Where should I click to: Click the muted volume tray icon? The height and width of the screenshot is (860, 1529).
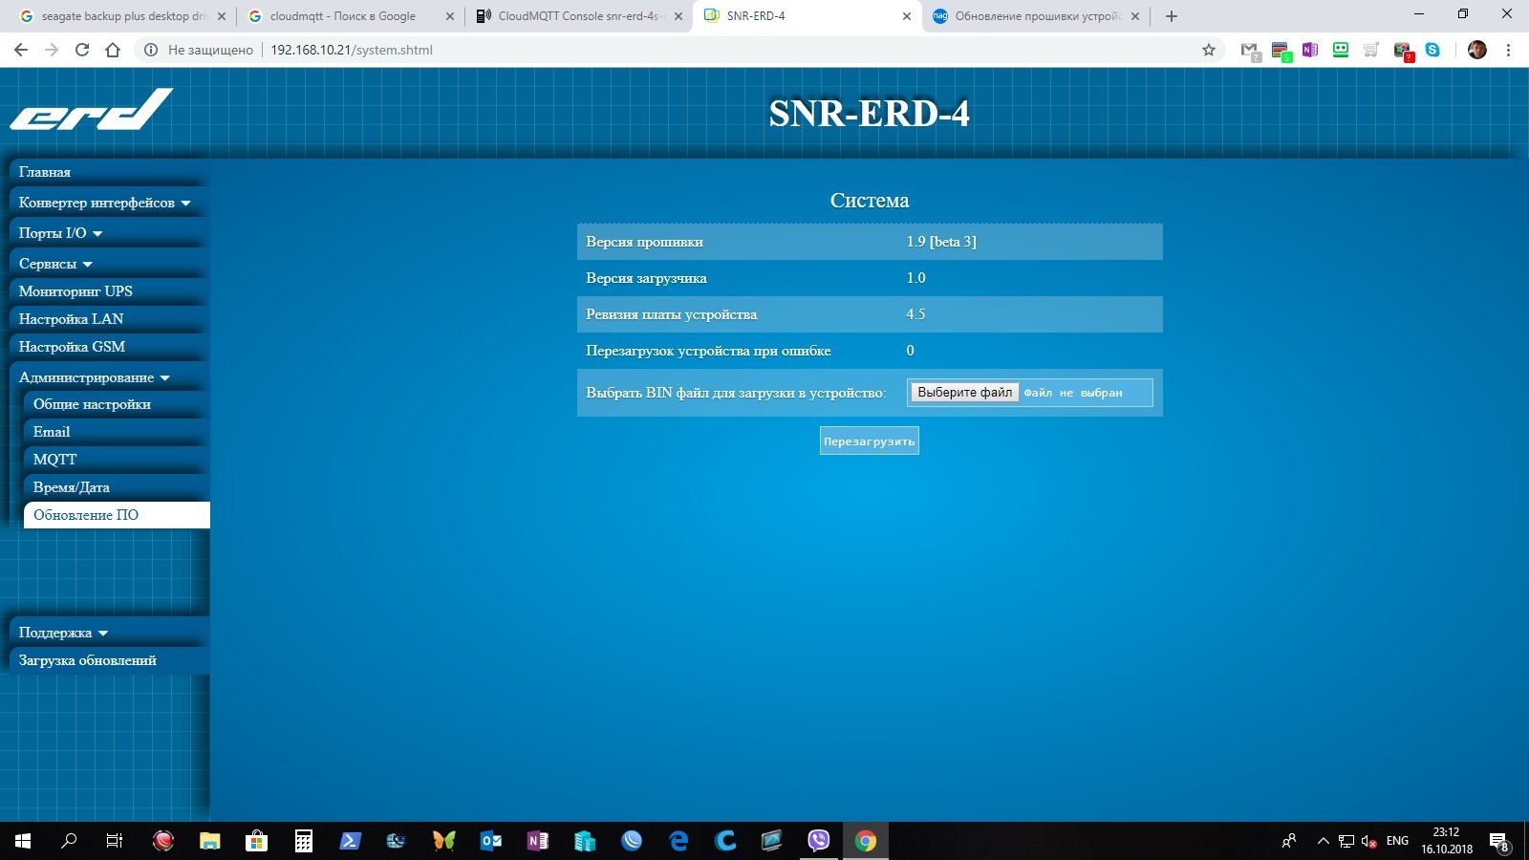[x=1368, y=841]
